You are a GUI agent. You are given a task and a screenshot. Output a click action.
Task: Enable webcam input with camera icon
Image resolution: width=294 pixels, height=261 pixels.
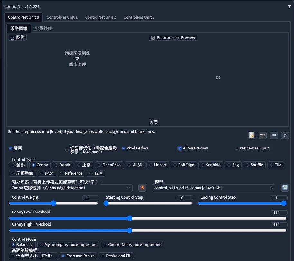[x=262, y=135]
